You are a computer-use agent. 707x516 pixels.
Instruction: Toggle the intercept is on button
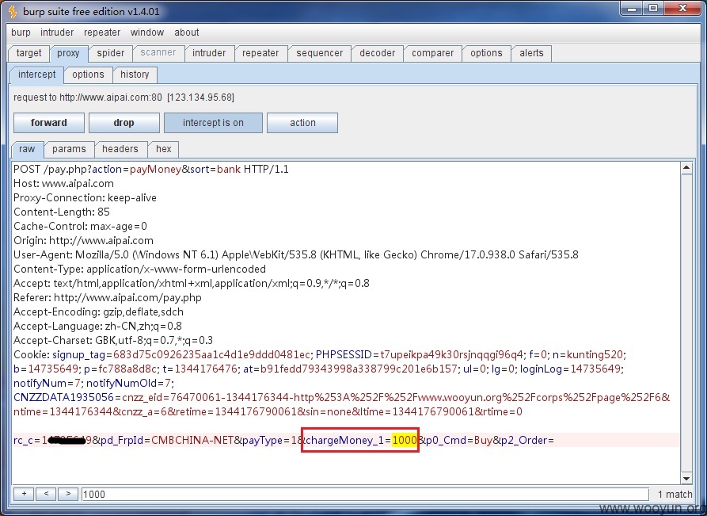coord(213,123)
